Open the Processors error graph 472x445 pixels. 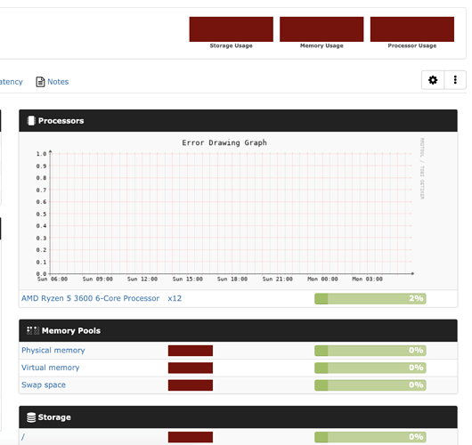(224, 211)
